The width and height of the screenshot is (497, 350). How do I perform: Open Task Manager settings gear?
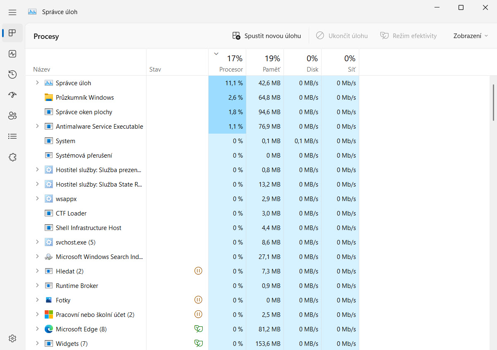[12, 338]
